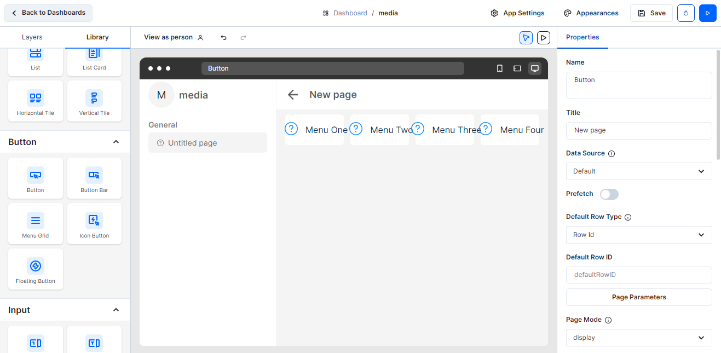The width and height of the screenshot is (721, 353).
Task: Switch preview to mobile device view
Action: (499, 68)
